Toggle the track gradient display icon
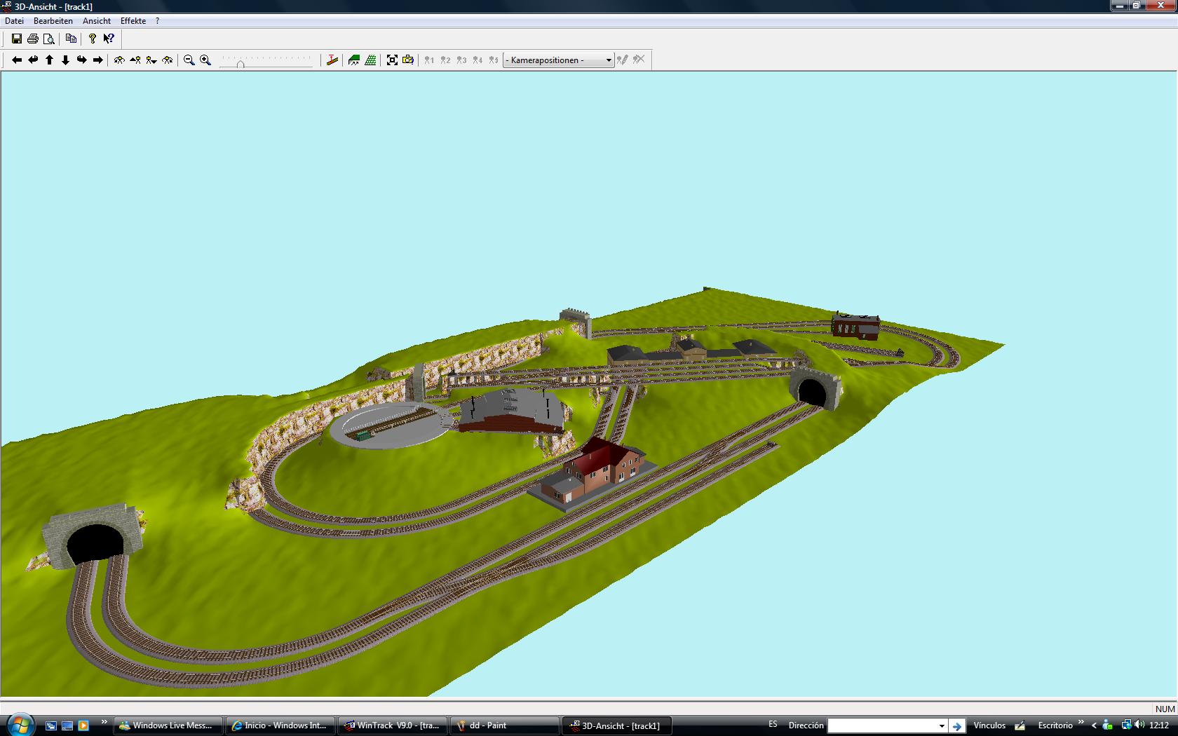The height and width of the screenshot is (736, 1178). pyautogui.click(x=332, y=60)
